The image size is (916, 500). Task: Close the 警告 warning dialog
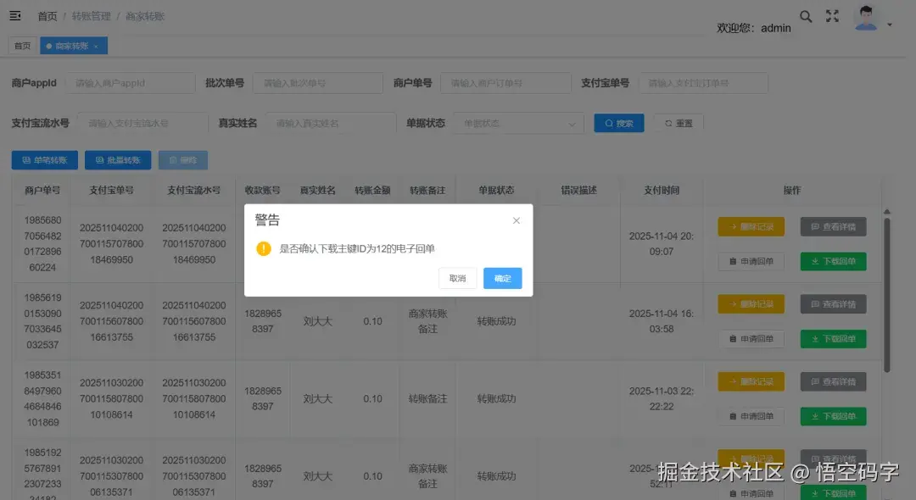pos(516,219)
